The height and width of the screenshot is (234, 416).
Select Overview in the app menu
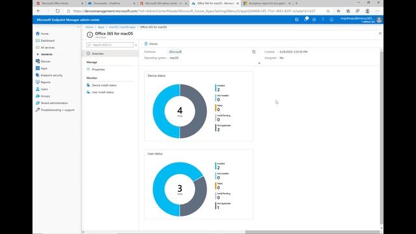(110, 53)
